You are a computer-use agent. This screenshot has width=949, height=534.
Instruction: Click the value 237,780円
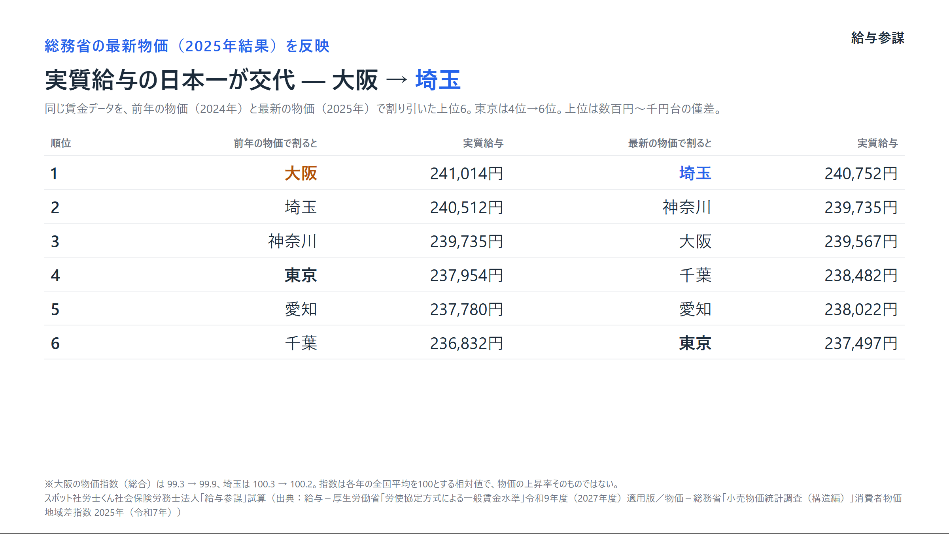[467, 309]
